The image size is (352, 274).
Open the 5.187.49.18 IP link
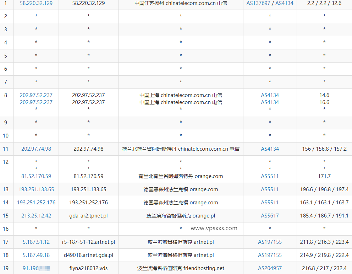click(x=36, y=255)
